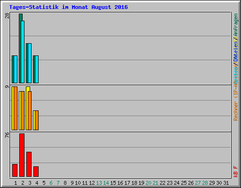Select the orange Rechner bar for day 3

pyautogui.click(x=30, y=110)
